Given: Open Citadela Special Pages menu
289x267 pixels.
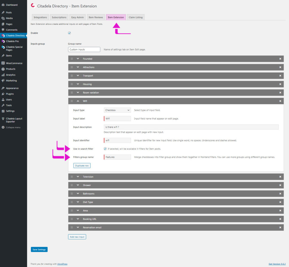Looking at the screenshot, I should coord(14,48).
